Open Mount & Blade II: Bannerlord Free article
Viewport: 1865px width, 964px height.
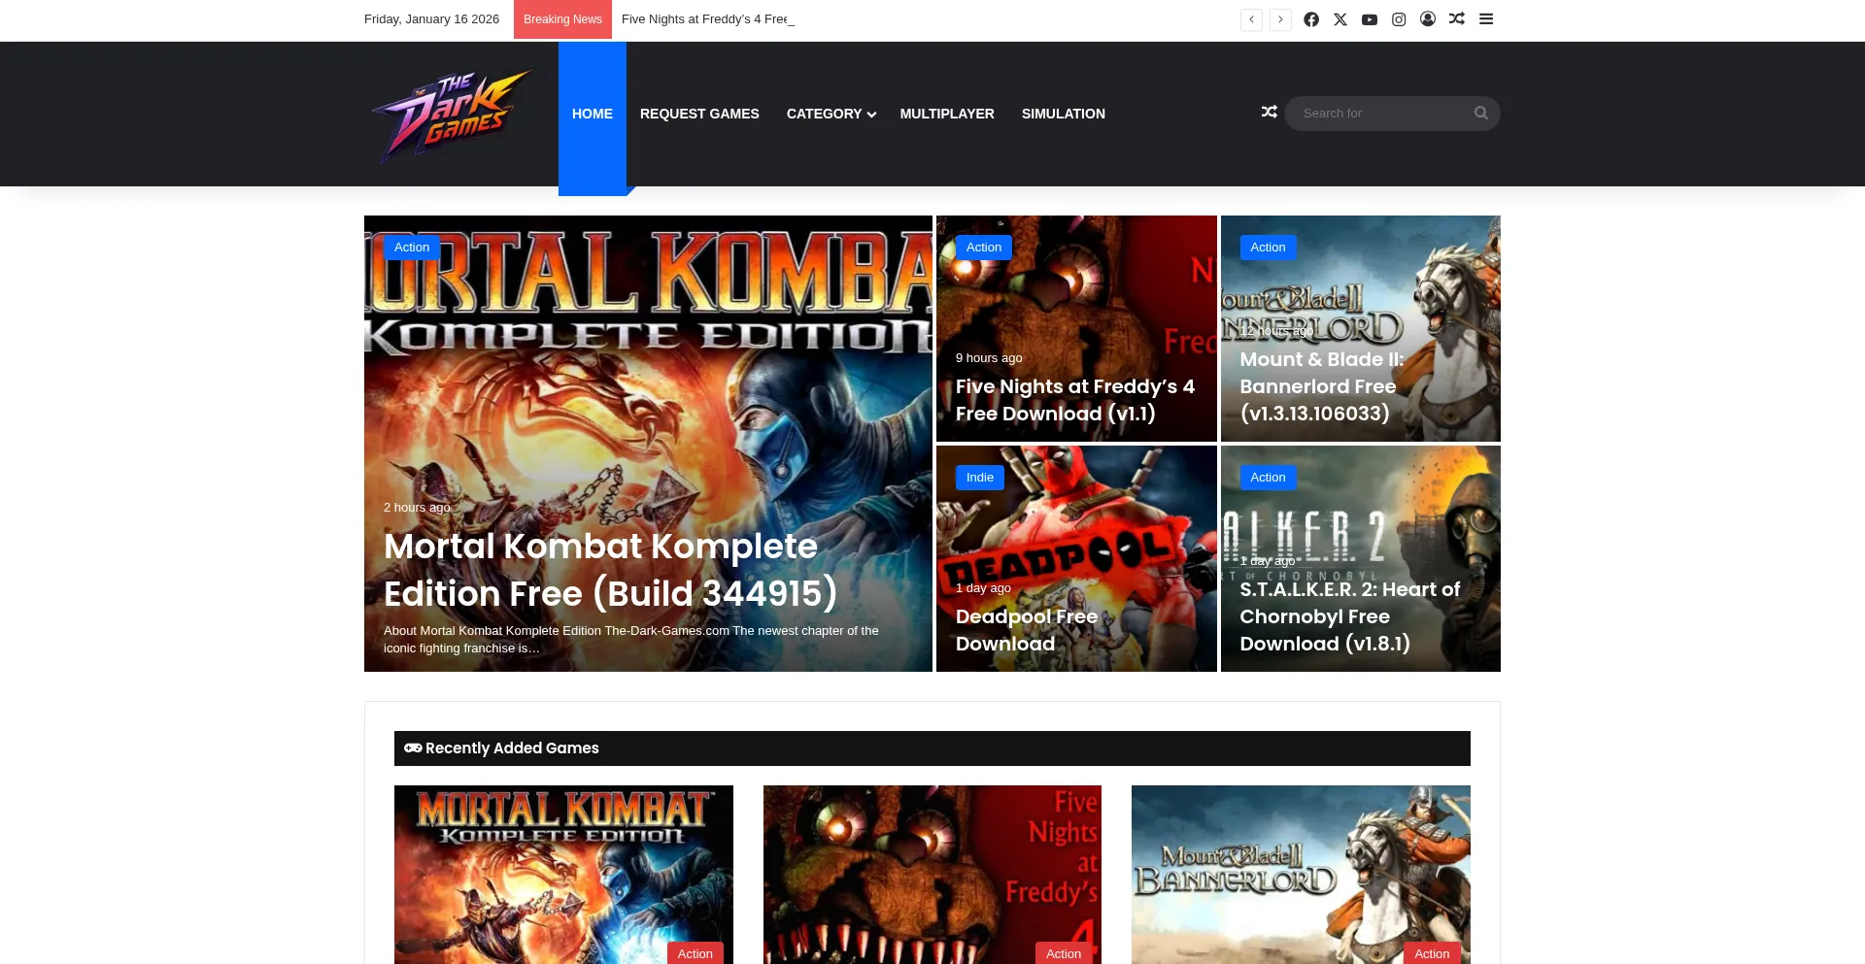tap(1322, 386)
